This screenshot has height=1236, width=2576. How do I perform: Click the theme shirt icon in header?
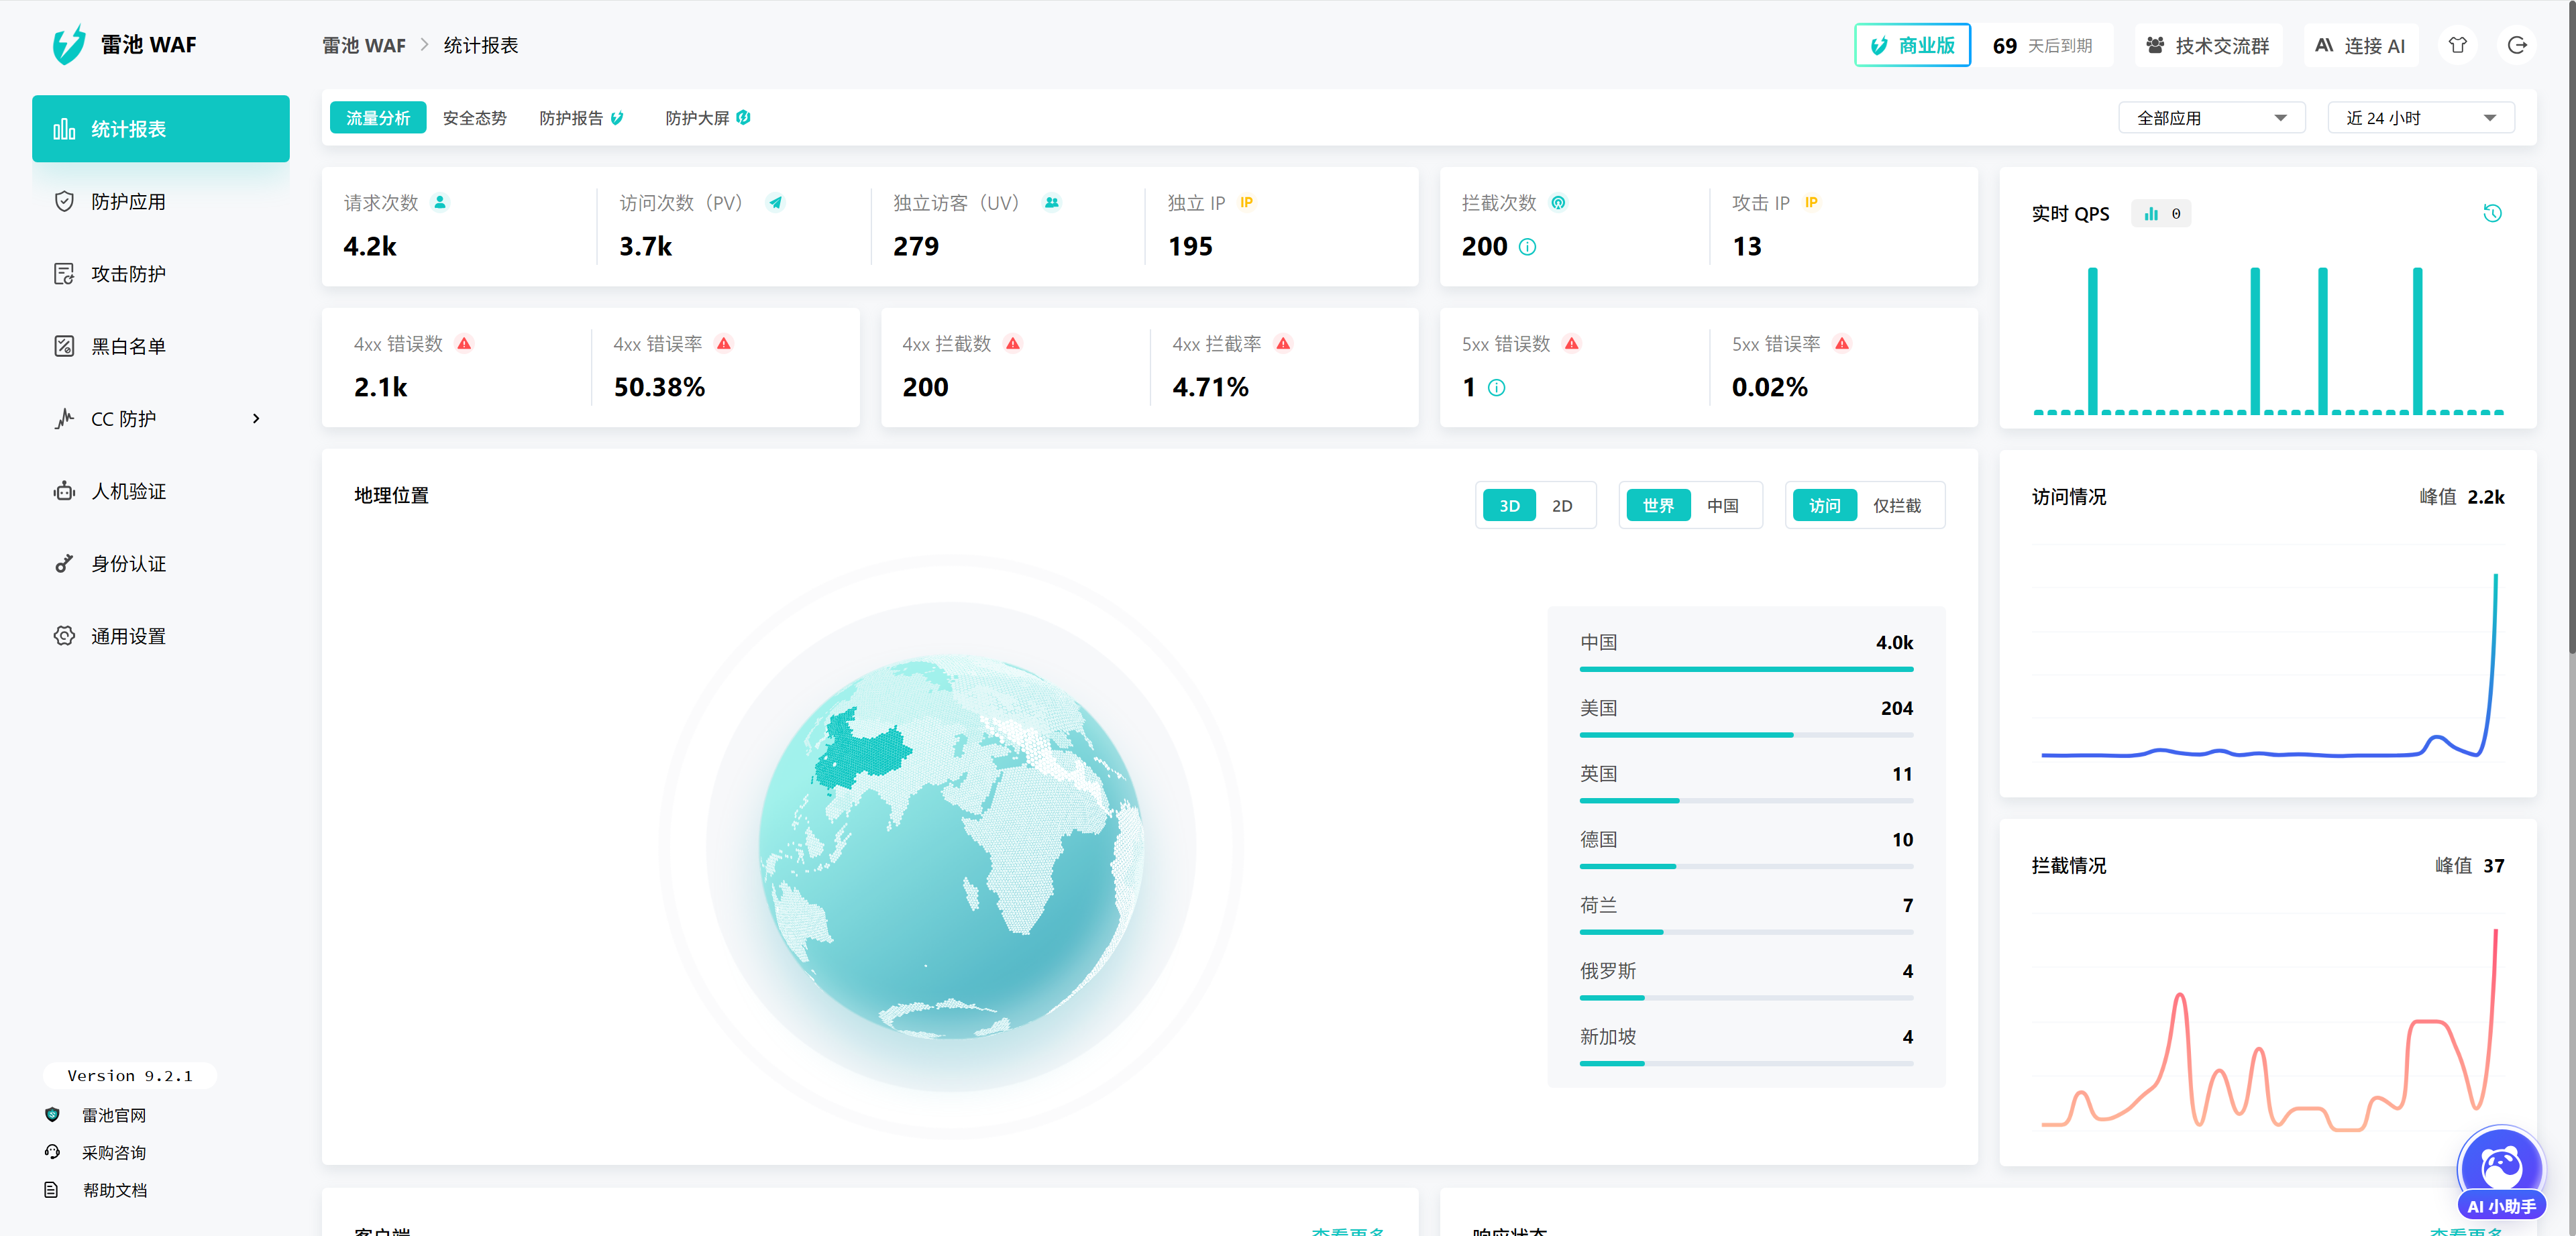coord(2457,45)
